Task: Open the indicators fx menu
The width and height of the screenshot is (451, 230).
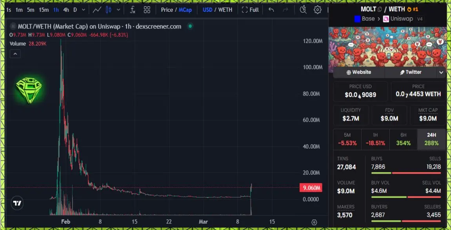Action: [133, 10]
